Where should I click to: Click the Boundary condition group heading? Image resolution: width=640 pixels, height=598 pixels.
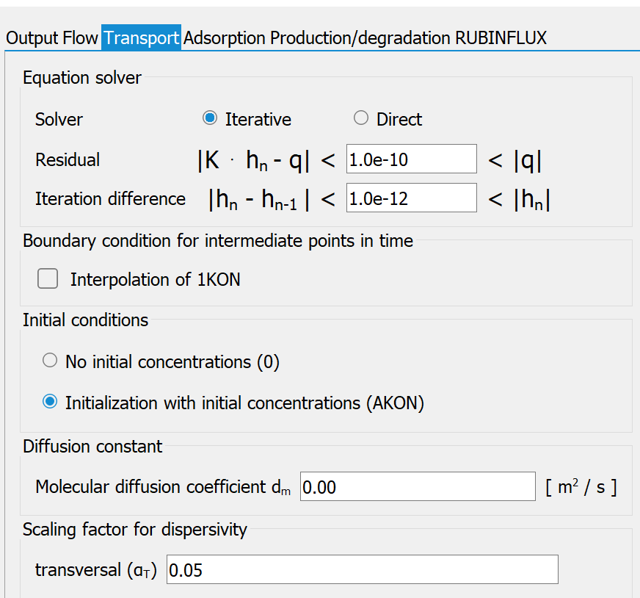[217, 240]
